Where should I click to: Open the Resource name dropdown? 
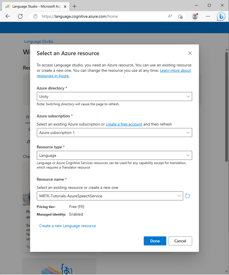click(x=110, y=196)
